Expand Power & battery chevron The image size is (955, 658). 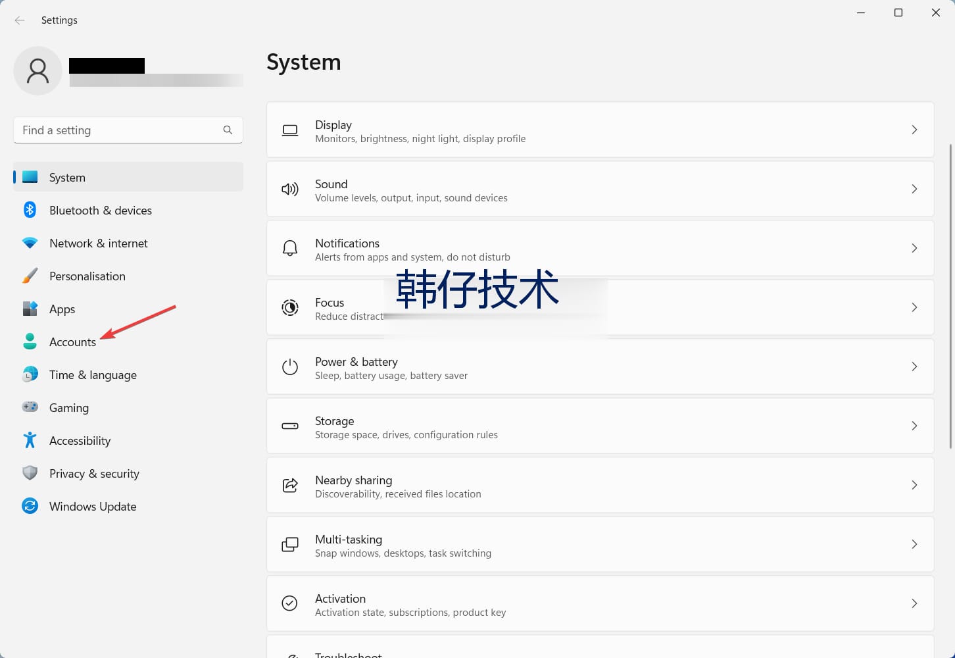[x=914, y=367]
